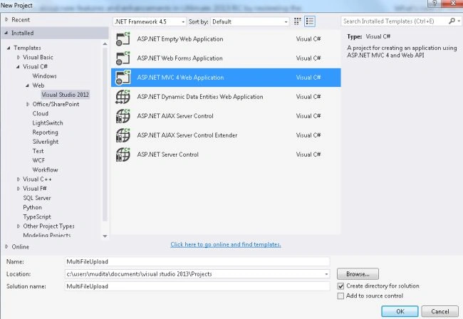Screen dimensions: 463x319
Task: Click the Solution name input field
Action: click(197, 286)
